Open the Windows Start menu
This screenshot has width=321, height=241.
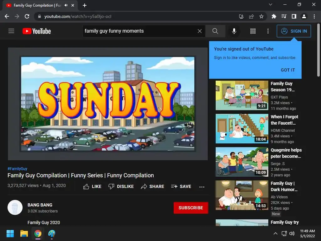(x=10, y=233)
